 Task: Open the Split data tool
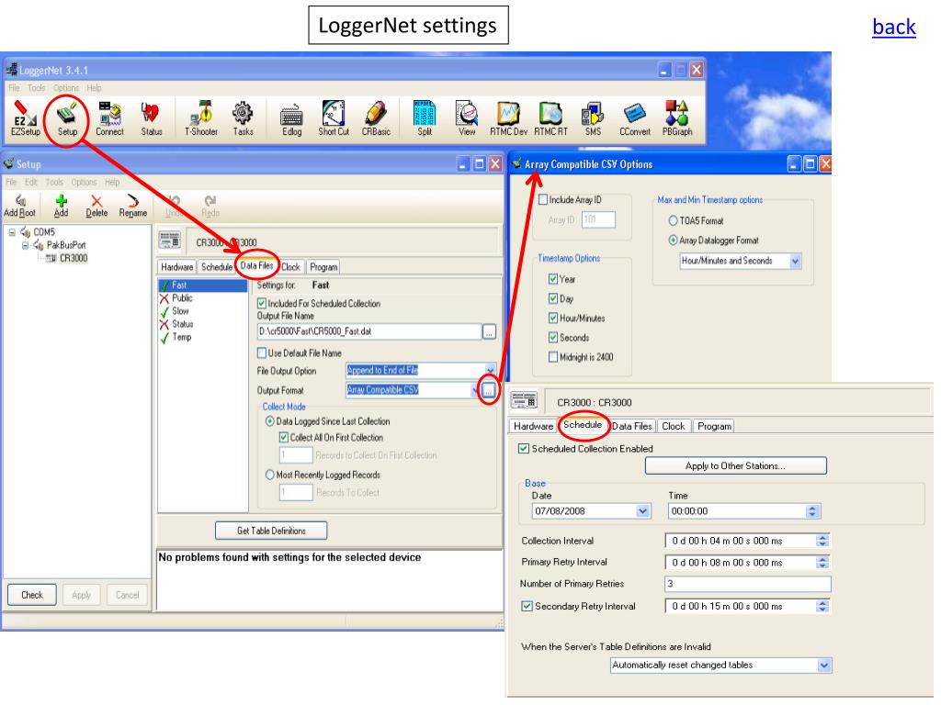[x=425, y=118]
